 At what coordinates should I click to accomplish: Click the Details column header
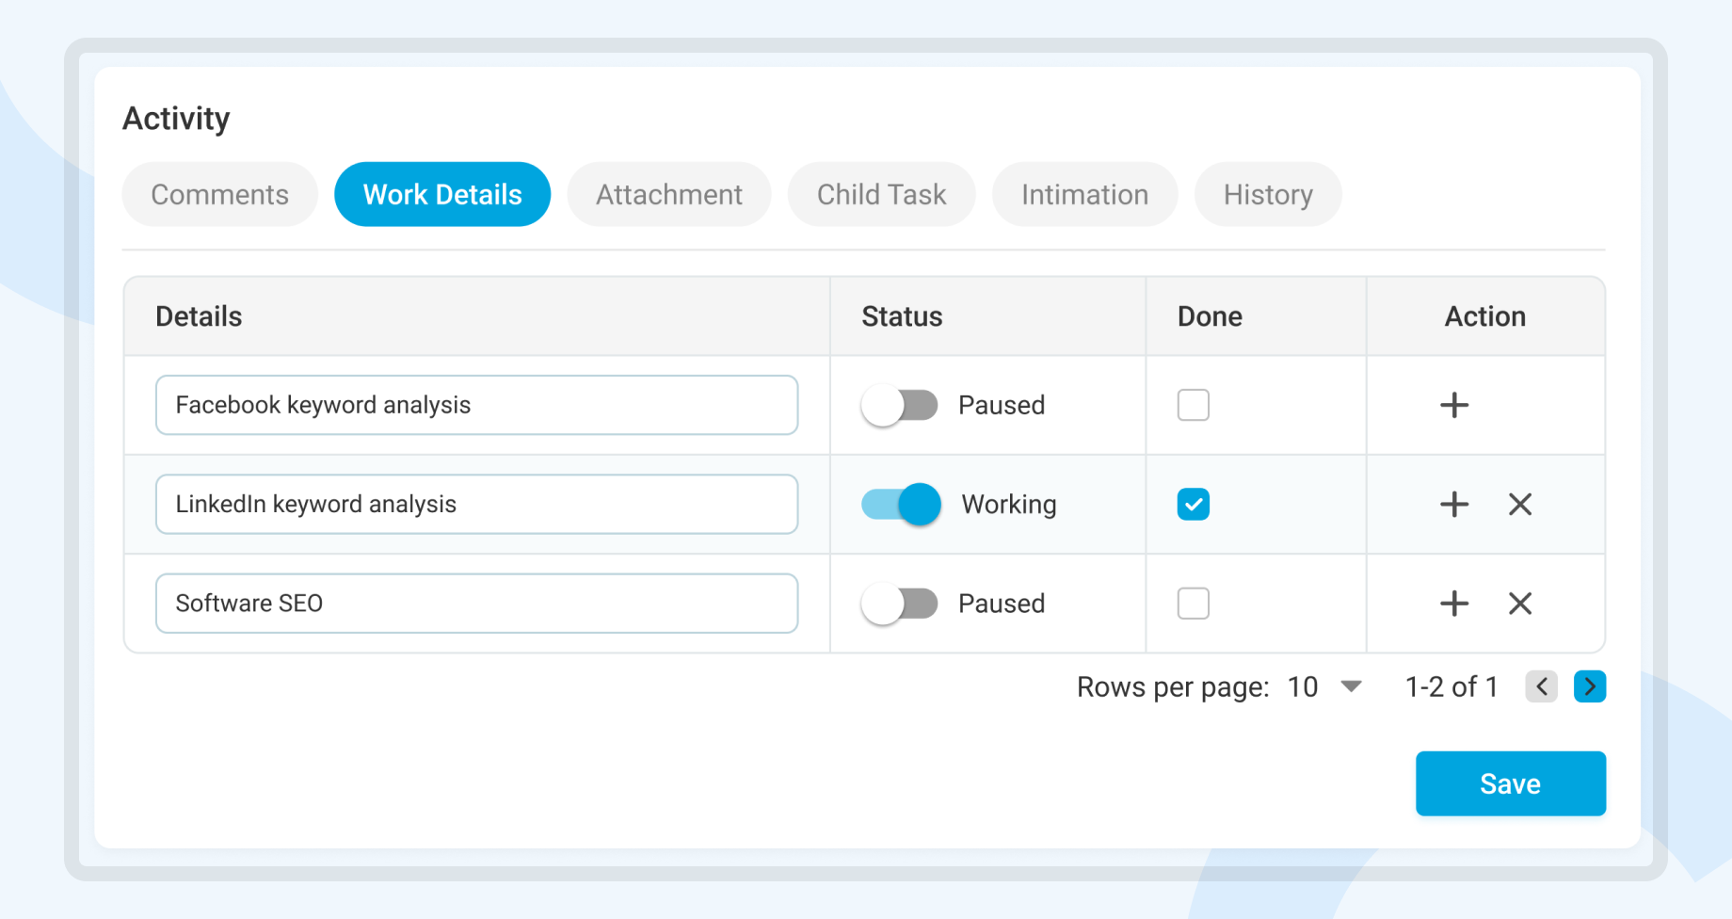click(x=199, y=316)
